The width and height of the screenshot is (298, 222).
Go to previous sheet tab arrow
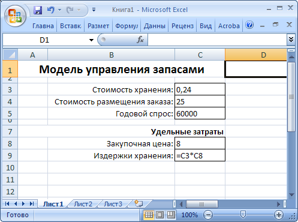click(x=16, y=204)
